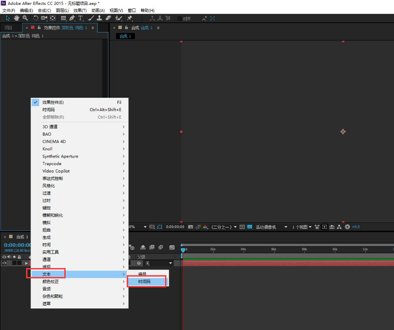Click the timeline current time 0:00:00:00
This screenshot has height=330, width=394.
(18, 245)
